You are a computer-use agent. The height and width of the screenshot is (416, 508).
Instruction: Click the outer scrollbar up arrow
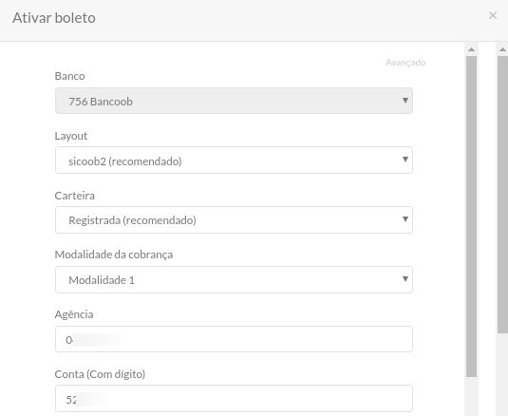pos(502,49)
